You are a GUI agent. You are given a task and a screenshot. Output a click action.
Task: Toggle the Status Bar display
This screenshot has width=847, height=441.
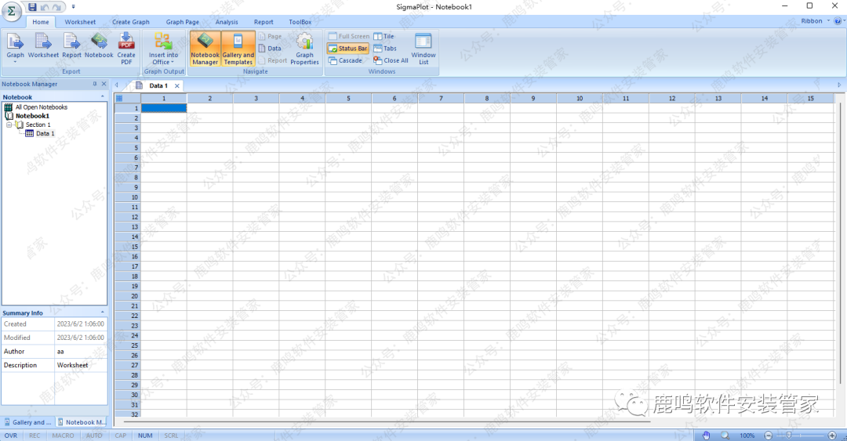click(x=347, y=49)
